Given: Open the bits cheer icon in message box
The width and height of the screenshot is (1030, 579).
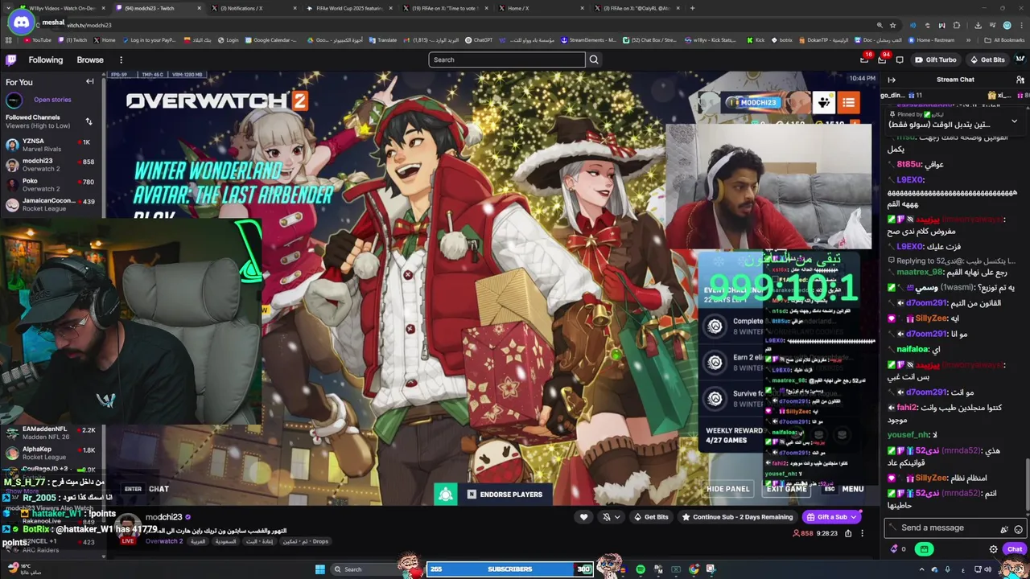Looking at the screenshot, I should tap(1004, 529).
